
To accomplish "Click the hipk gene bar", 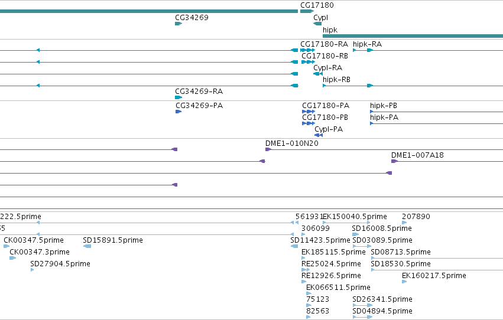I will [x=413, y=36].
